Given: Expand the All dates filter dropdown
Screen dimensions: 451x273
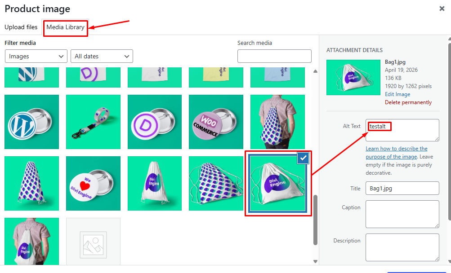Looking at the screenshot, I should 102,56.
